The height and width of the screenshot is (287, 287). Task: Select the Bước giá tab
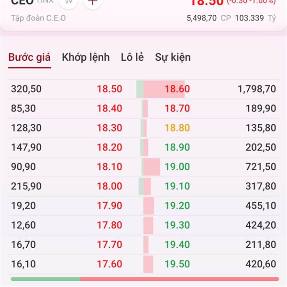(x=30, y=57)
